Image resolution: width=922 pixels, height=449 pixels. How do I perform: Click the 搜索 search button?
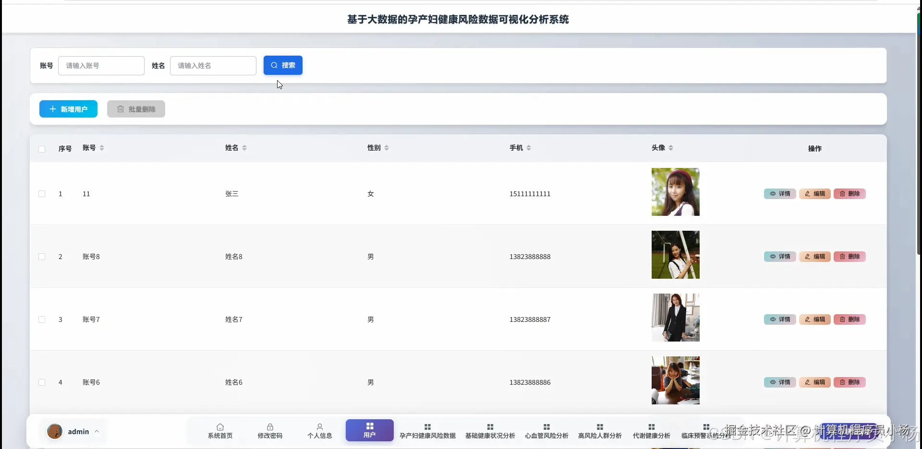283,65
